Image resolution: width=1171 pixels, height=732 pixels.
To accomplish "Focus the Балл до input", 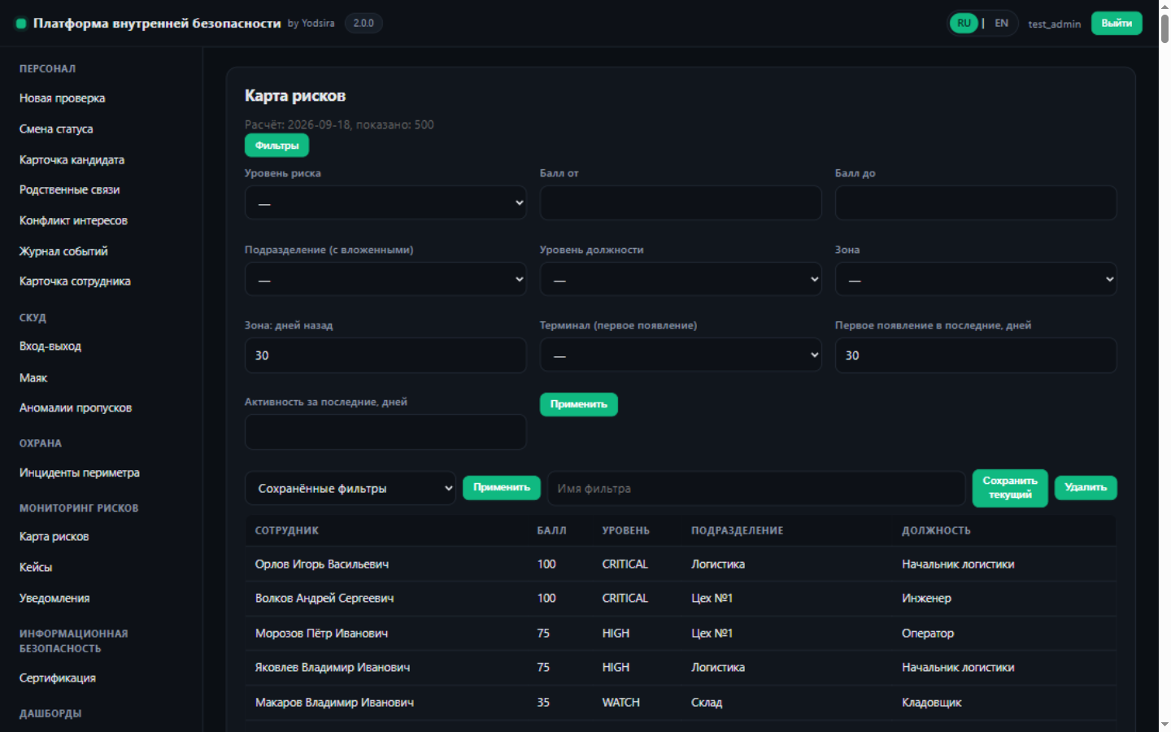I will click(976, 203).
